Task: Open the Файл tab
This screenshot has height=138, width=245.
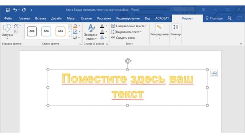Action: coord(8,18)
